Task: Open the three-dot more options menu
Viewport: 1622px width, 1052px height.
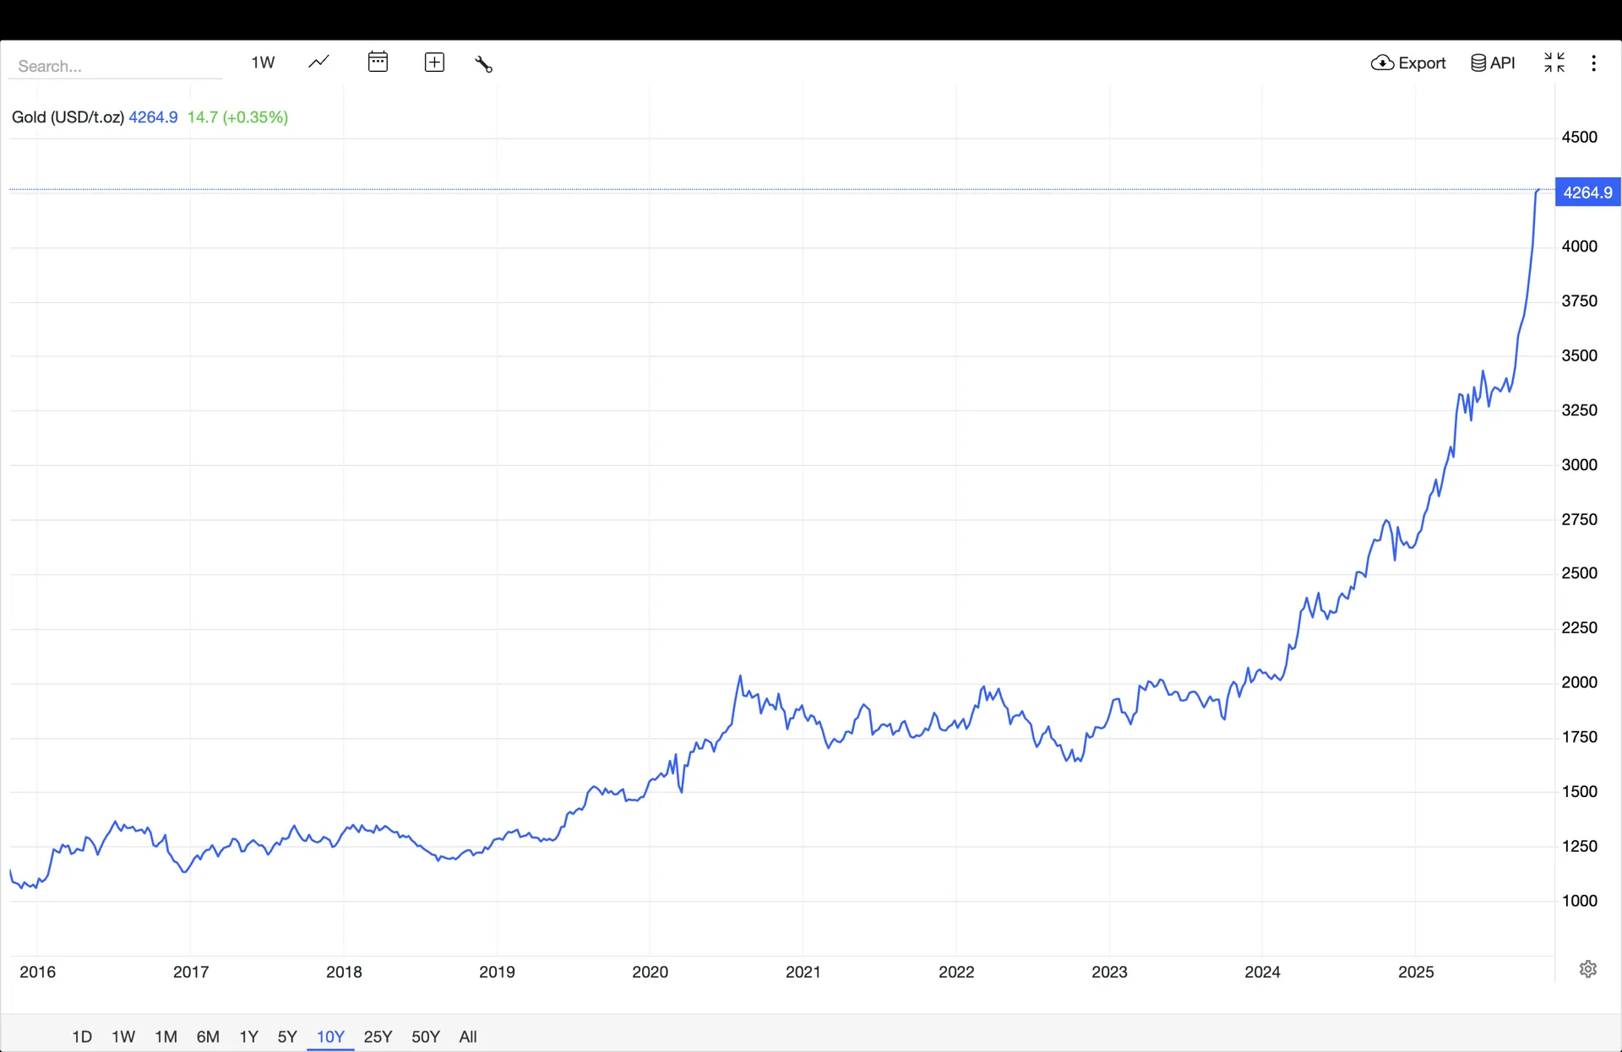Action: (x=1593, y=63)
